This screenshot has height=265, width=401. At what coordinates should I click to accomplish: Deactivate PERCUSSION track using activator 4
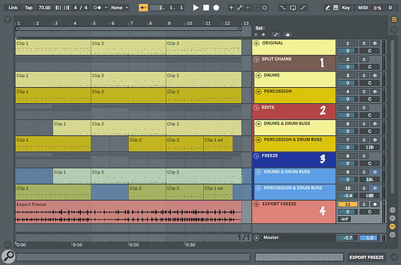(x=347, y=92)
